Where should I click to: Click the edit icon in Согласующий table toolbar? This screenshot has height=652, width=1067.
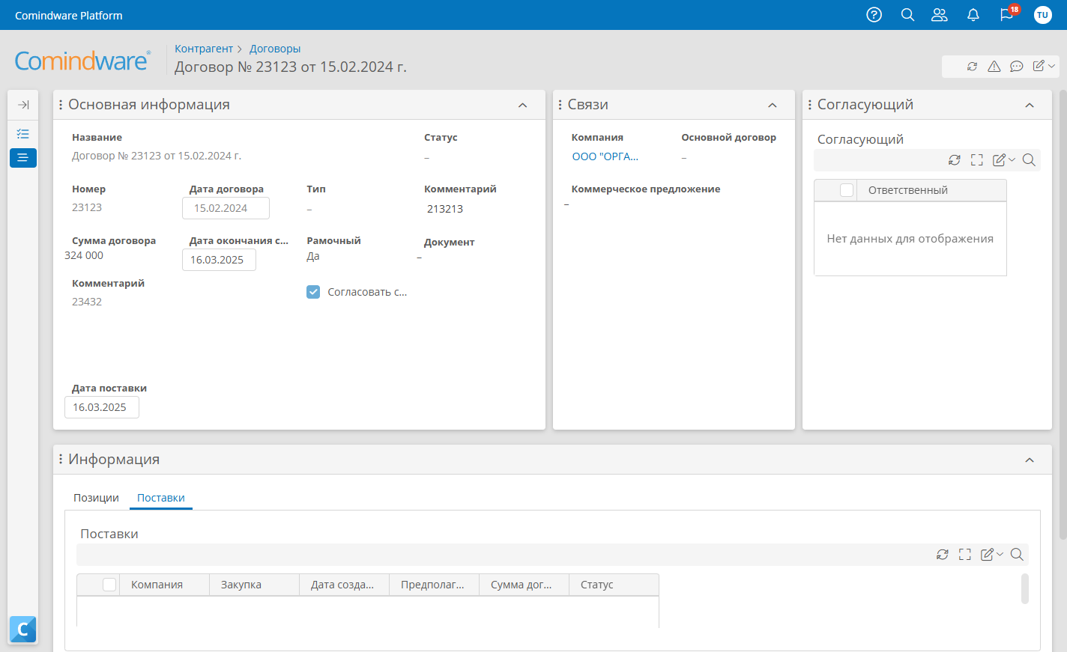pyautogui.click(x=999, y=159)
